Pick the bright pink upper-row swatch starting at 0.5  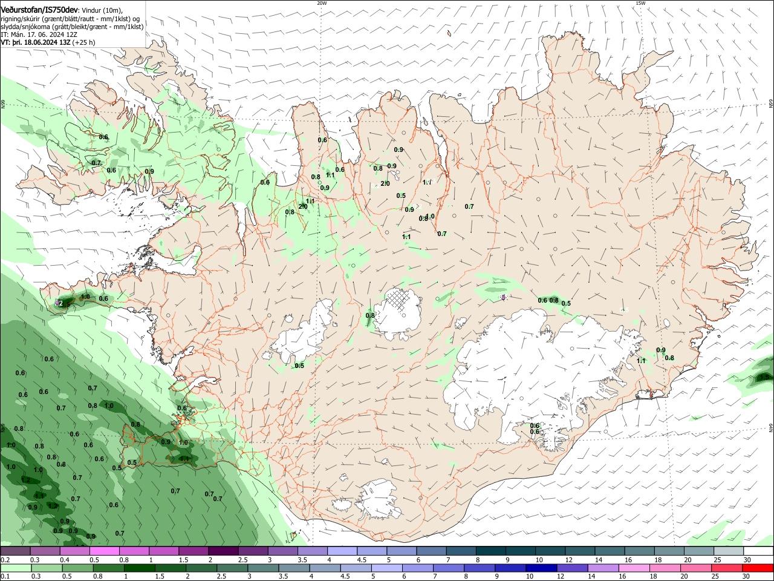click(104, 551)
